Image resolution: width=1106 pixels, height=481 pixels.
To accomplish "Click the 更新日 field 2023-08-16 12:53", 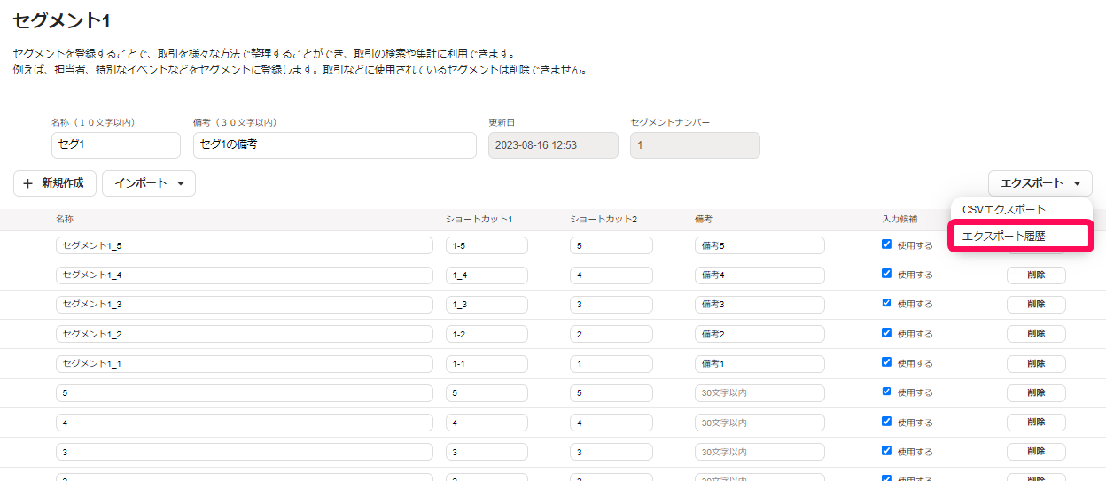I will [x=553, y=145].
